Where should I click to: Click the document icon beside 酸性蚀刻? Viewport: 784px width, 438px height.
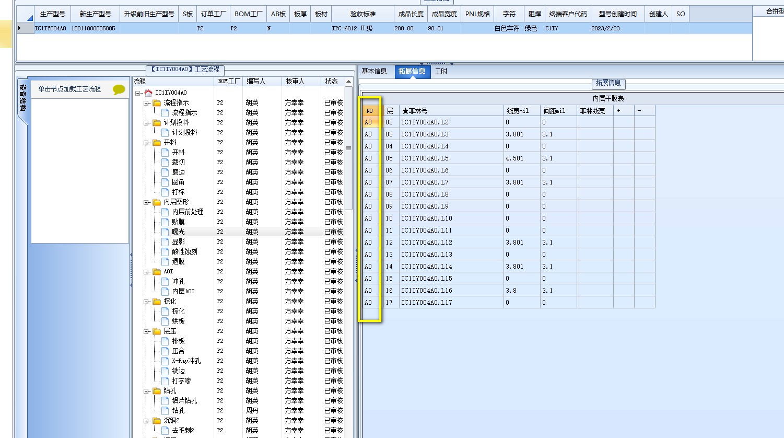point(165,252)
